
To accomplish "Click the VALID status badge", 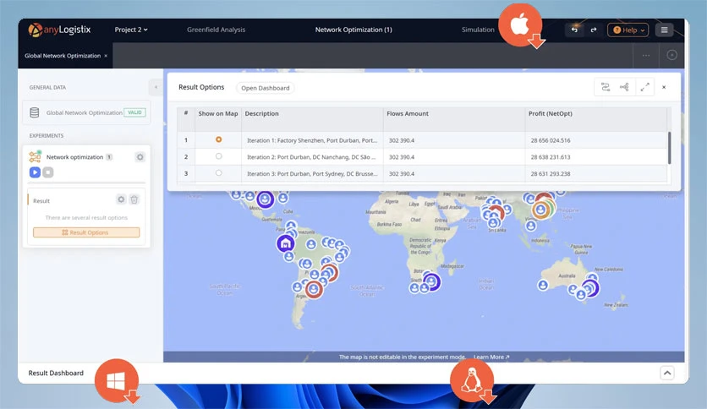I will click(134, 112).
